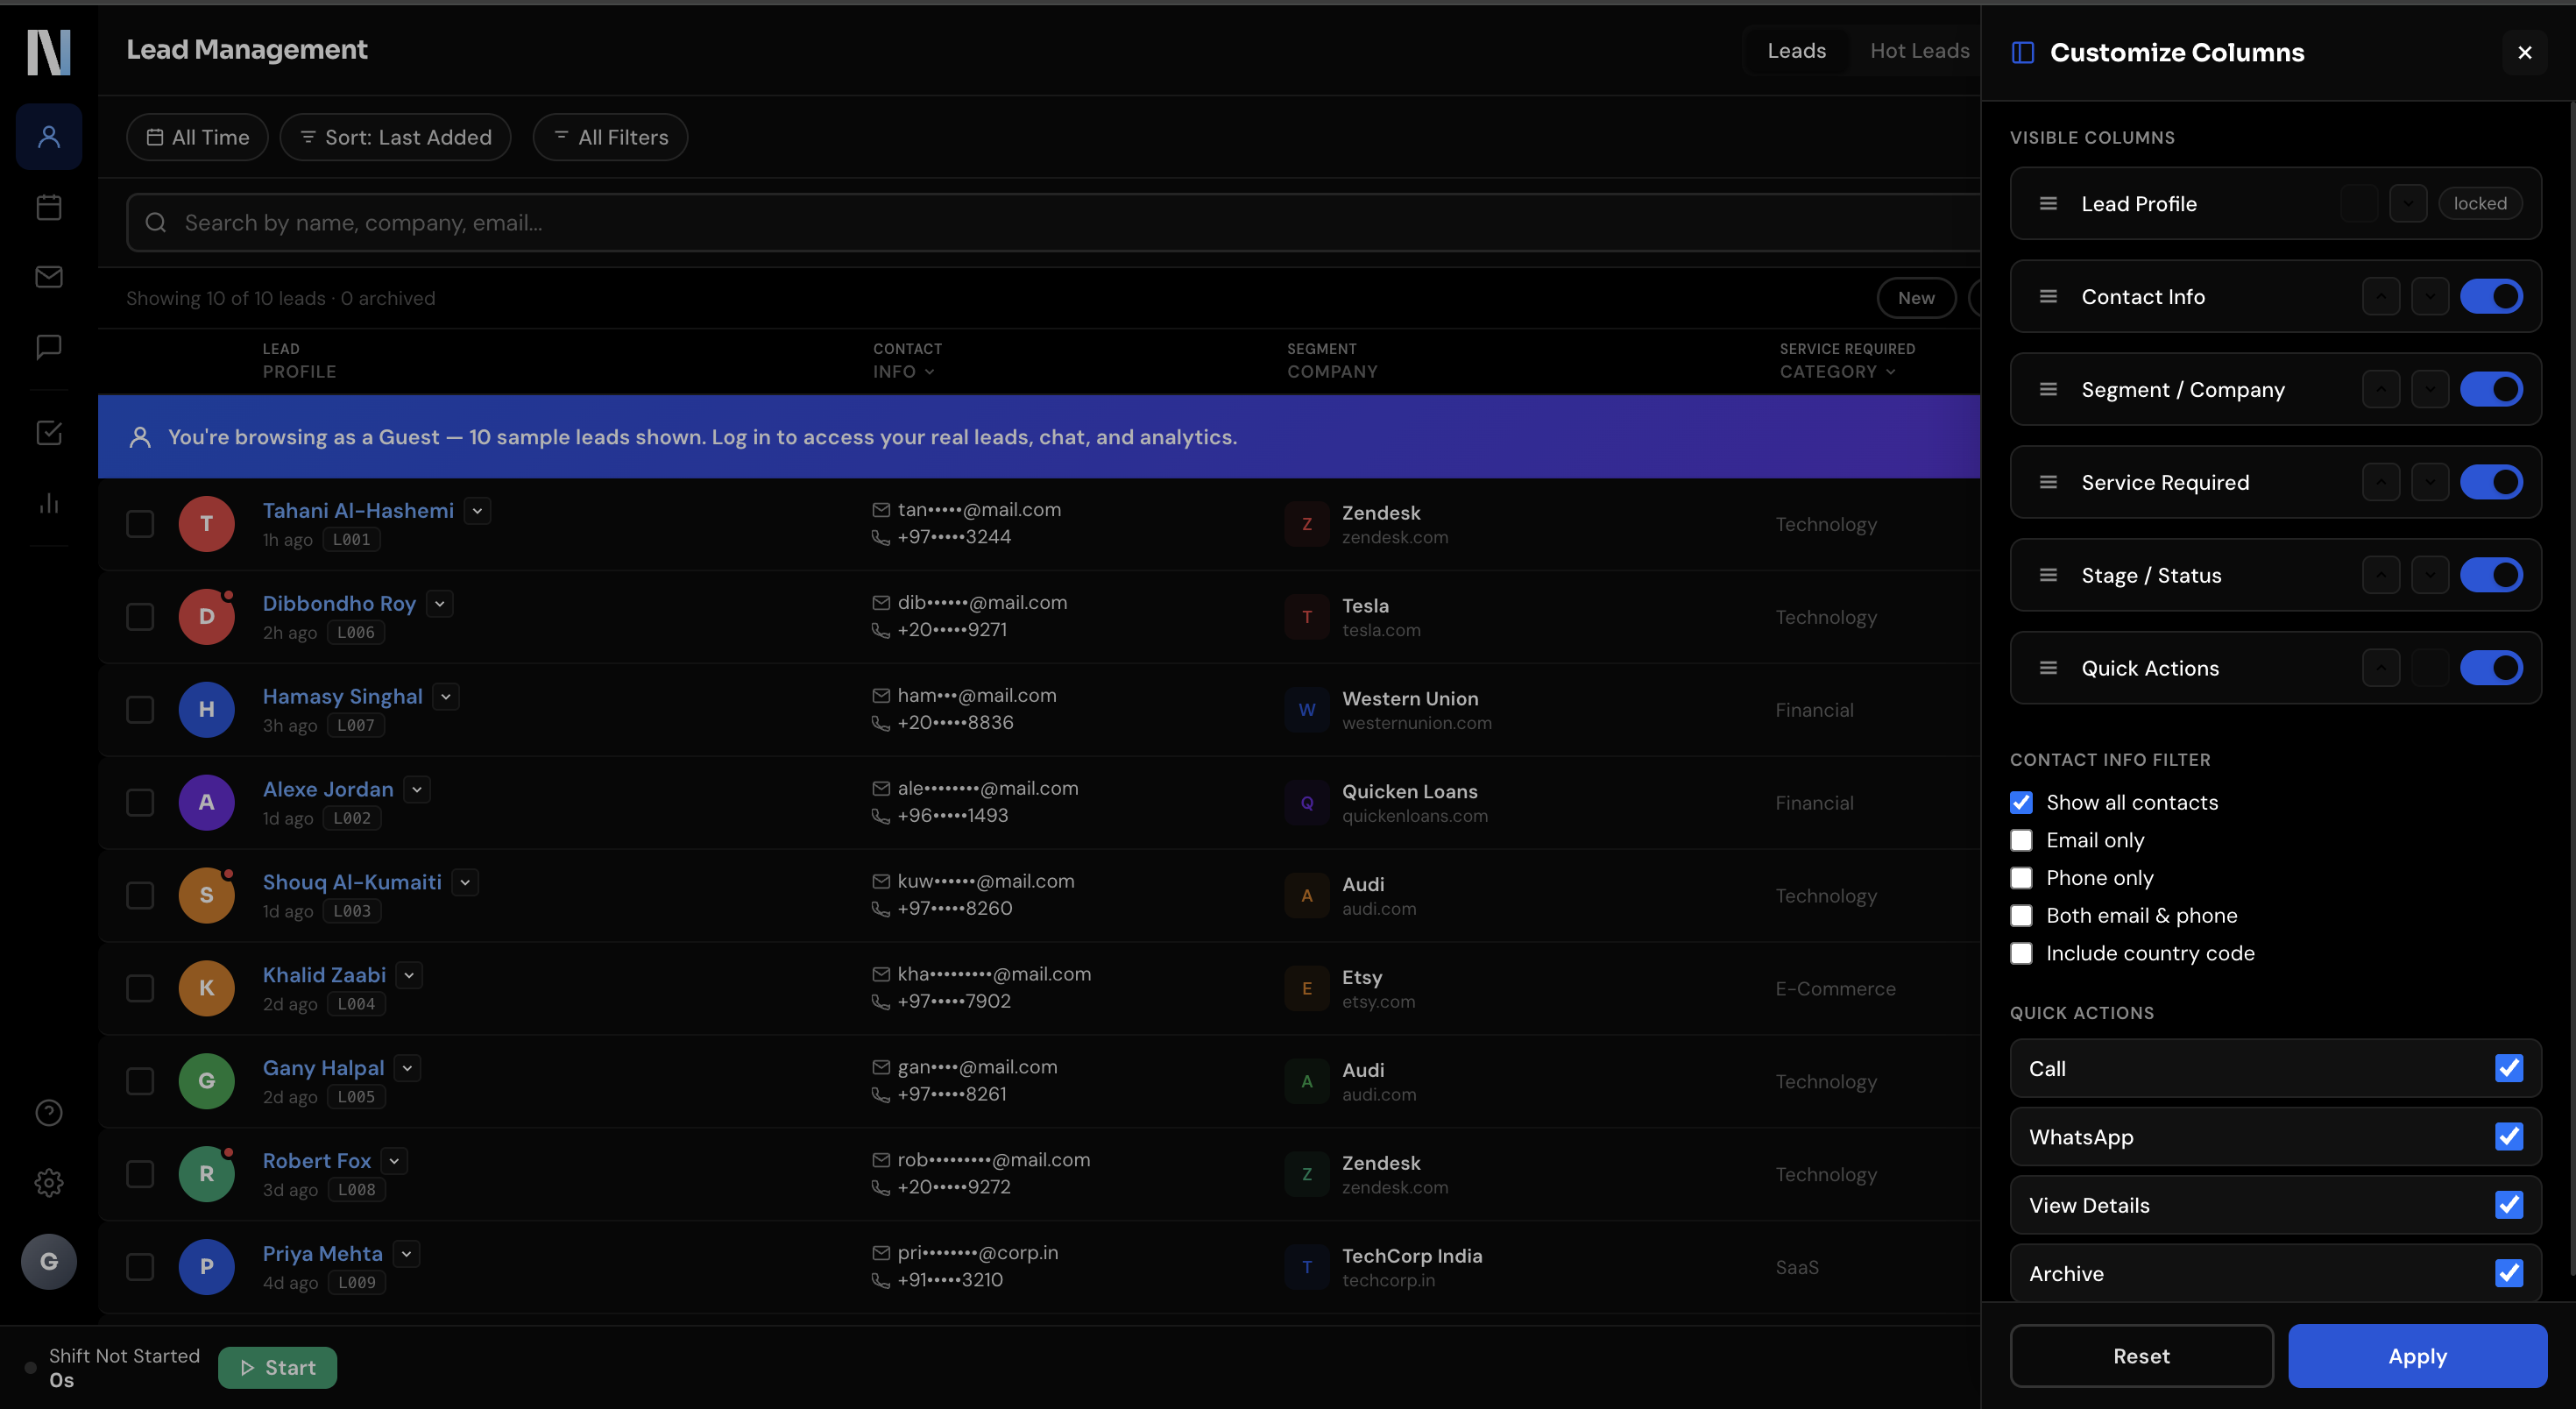Screen dimensions: 2576x1409
Task: Expand the chevron next to Alexe Jordan
Action: tap(417, 790)
